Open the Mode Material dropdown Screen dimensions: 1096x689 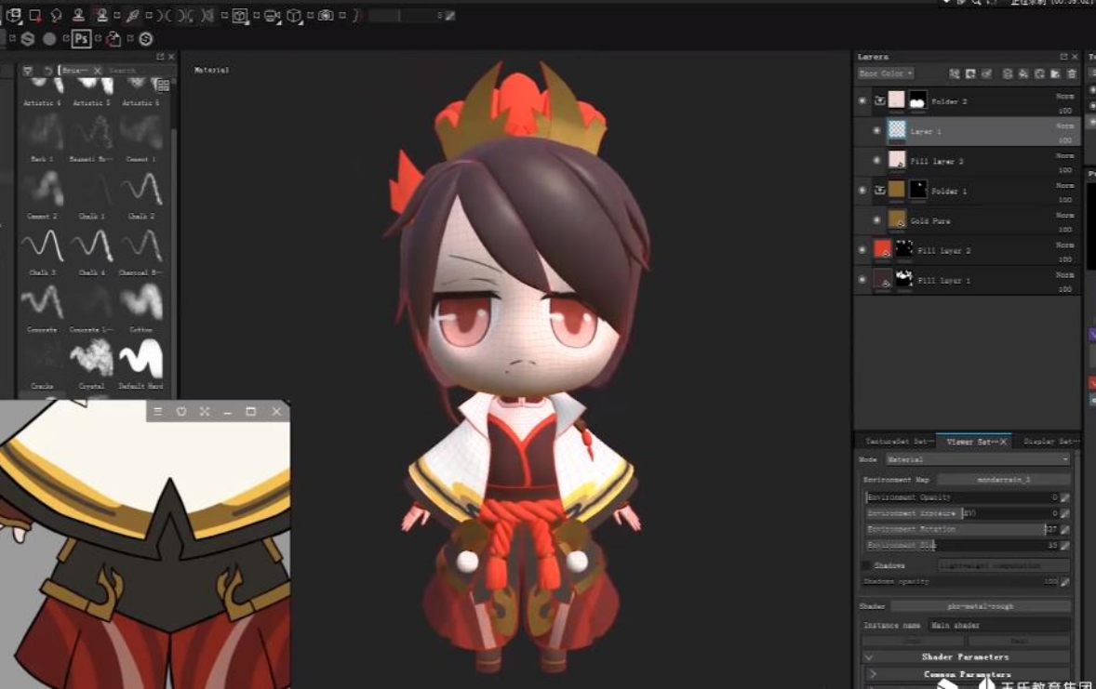pyautogui.click(x=975, y=459)
